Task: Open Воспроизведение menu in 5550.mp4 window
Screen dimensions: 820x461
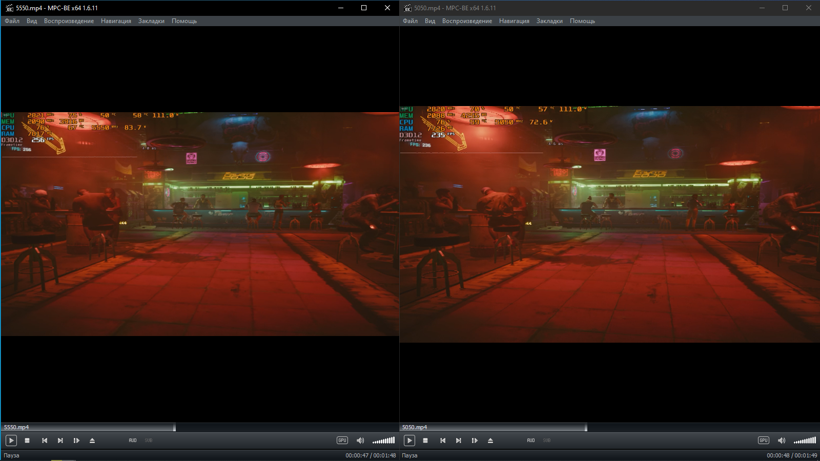Action: pyautogui.click(x=69, y=21)
